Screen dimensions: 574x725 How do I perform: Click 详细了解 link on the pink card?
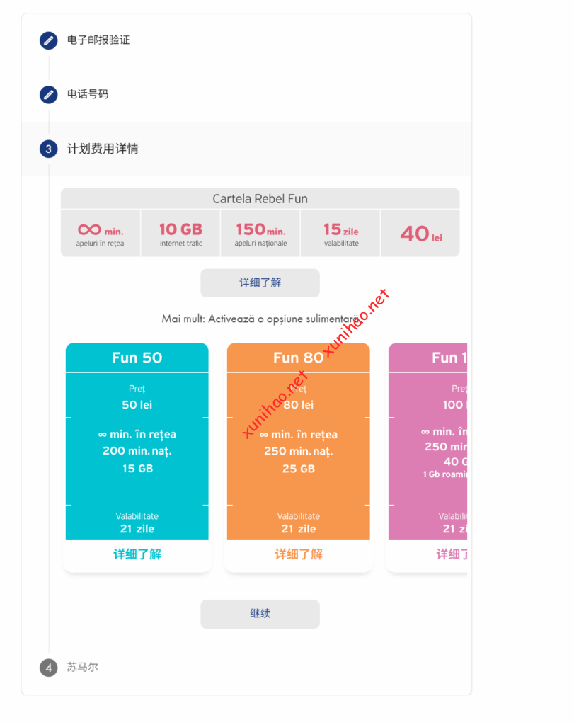[451, 554]
